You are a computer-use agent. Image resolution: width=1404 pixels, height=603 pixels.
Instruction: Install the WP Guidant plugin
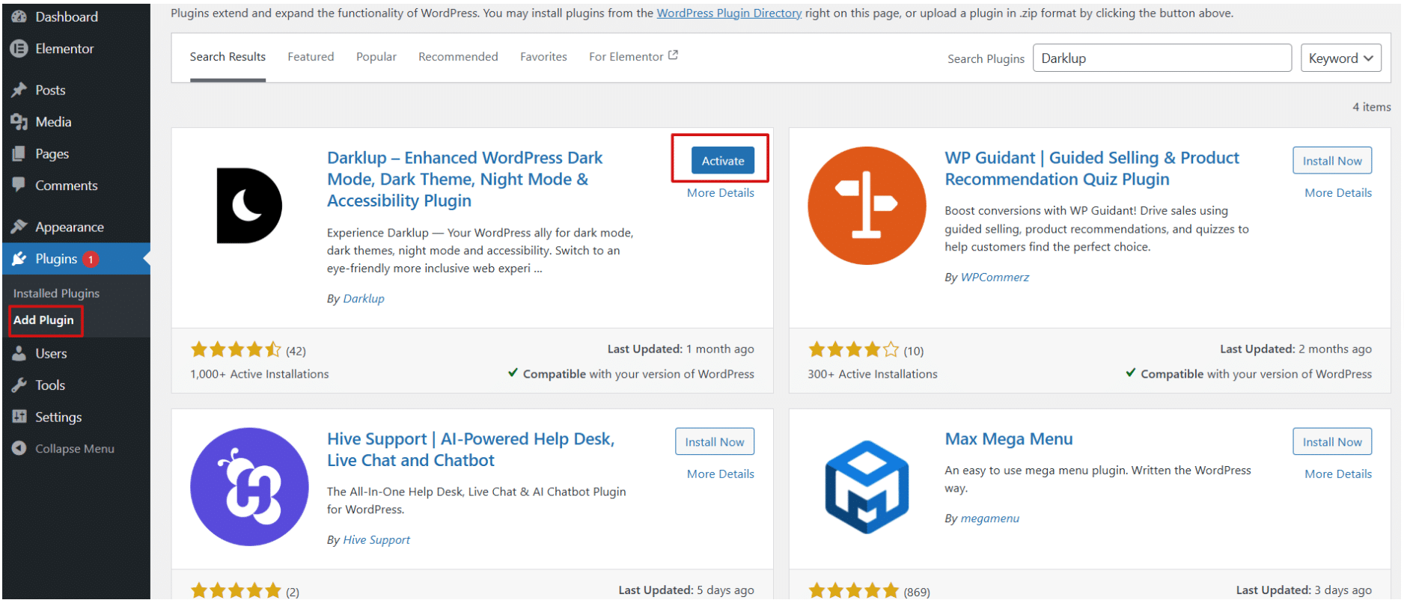click(x=1332, y=160)
